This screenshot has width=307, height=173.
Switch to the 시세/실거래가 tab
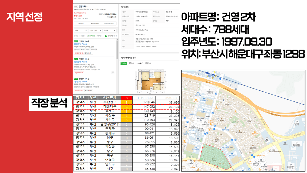click(95, 24)
